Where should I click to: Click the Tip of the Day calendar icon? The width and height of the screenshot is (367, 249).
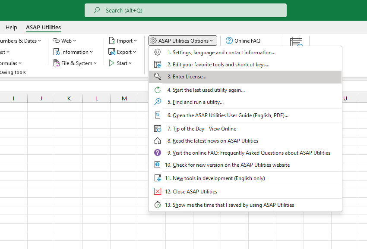158,128
